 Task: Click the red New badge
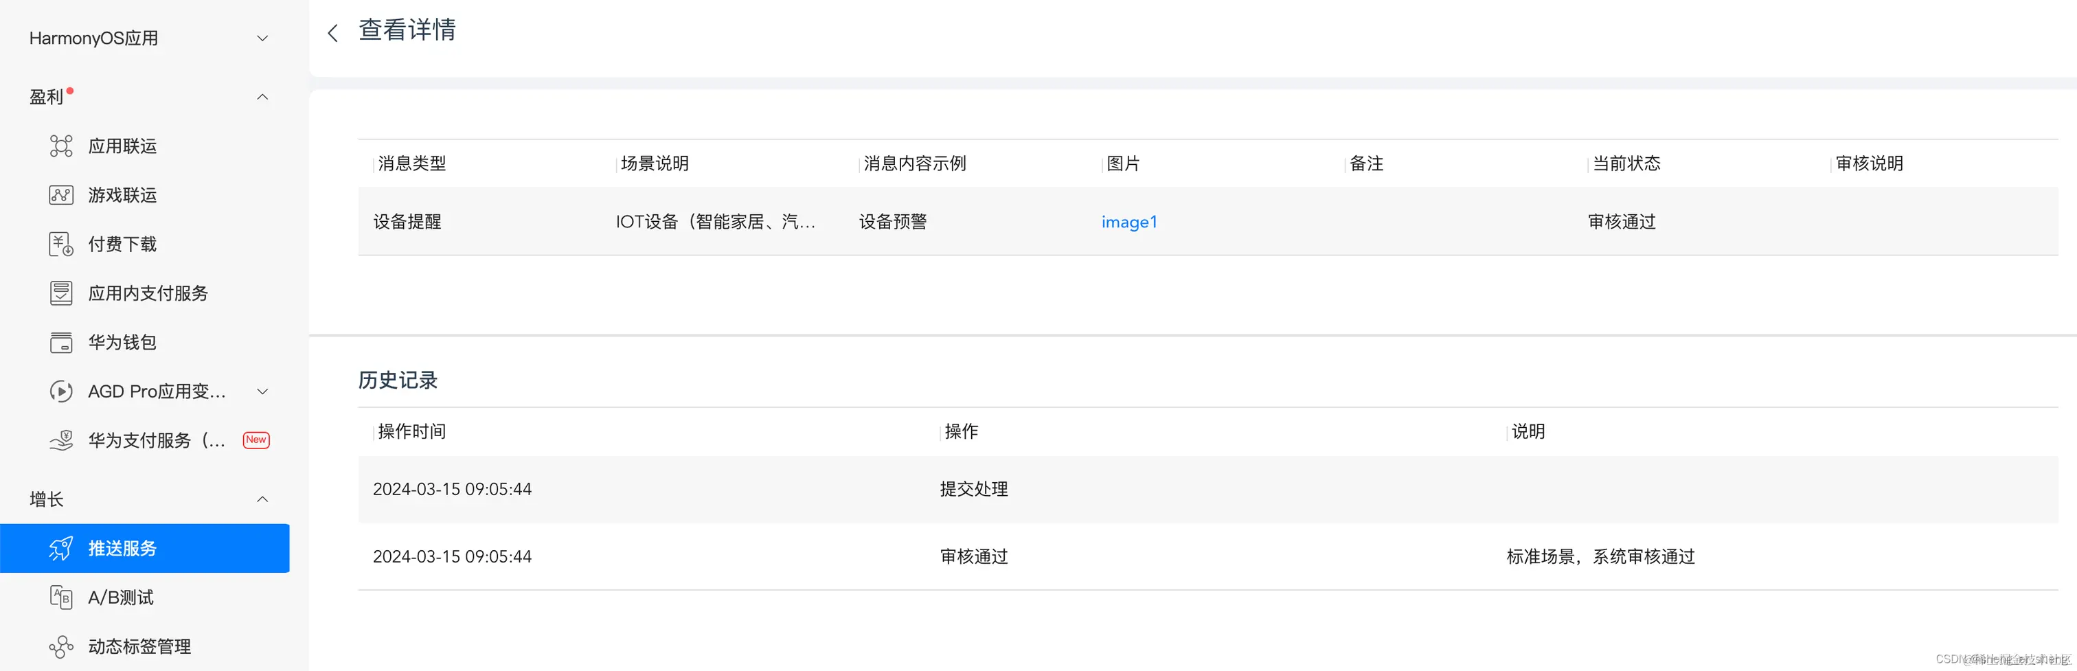[256, 440]
